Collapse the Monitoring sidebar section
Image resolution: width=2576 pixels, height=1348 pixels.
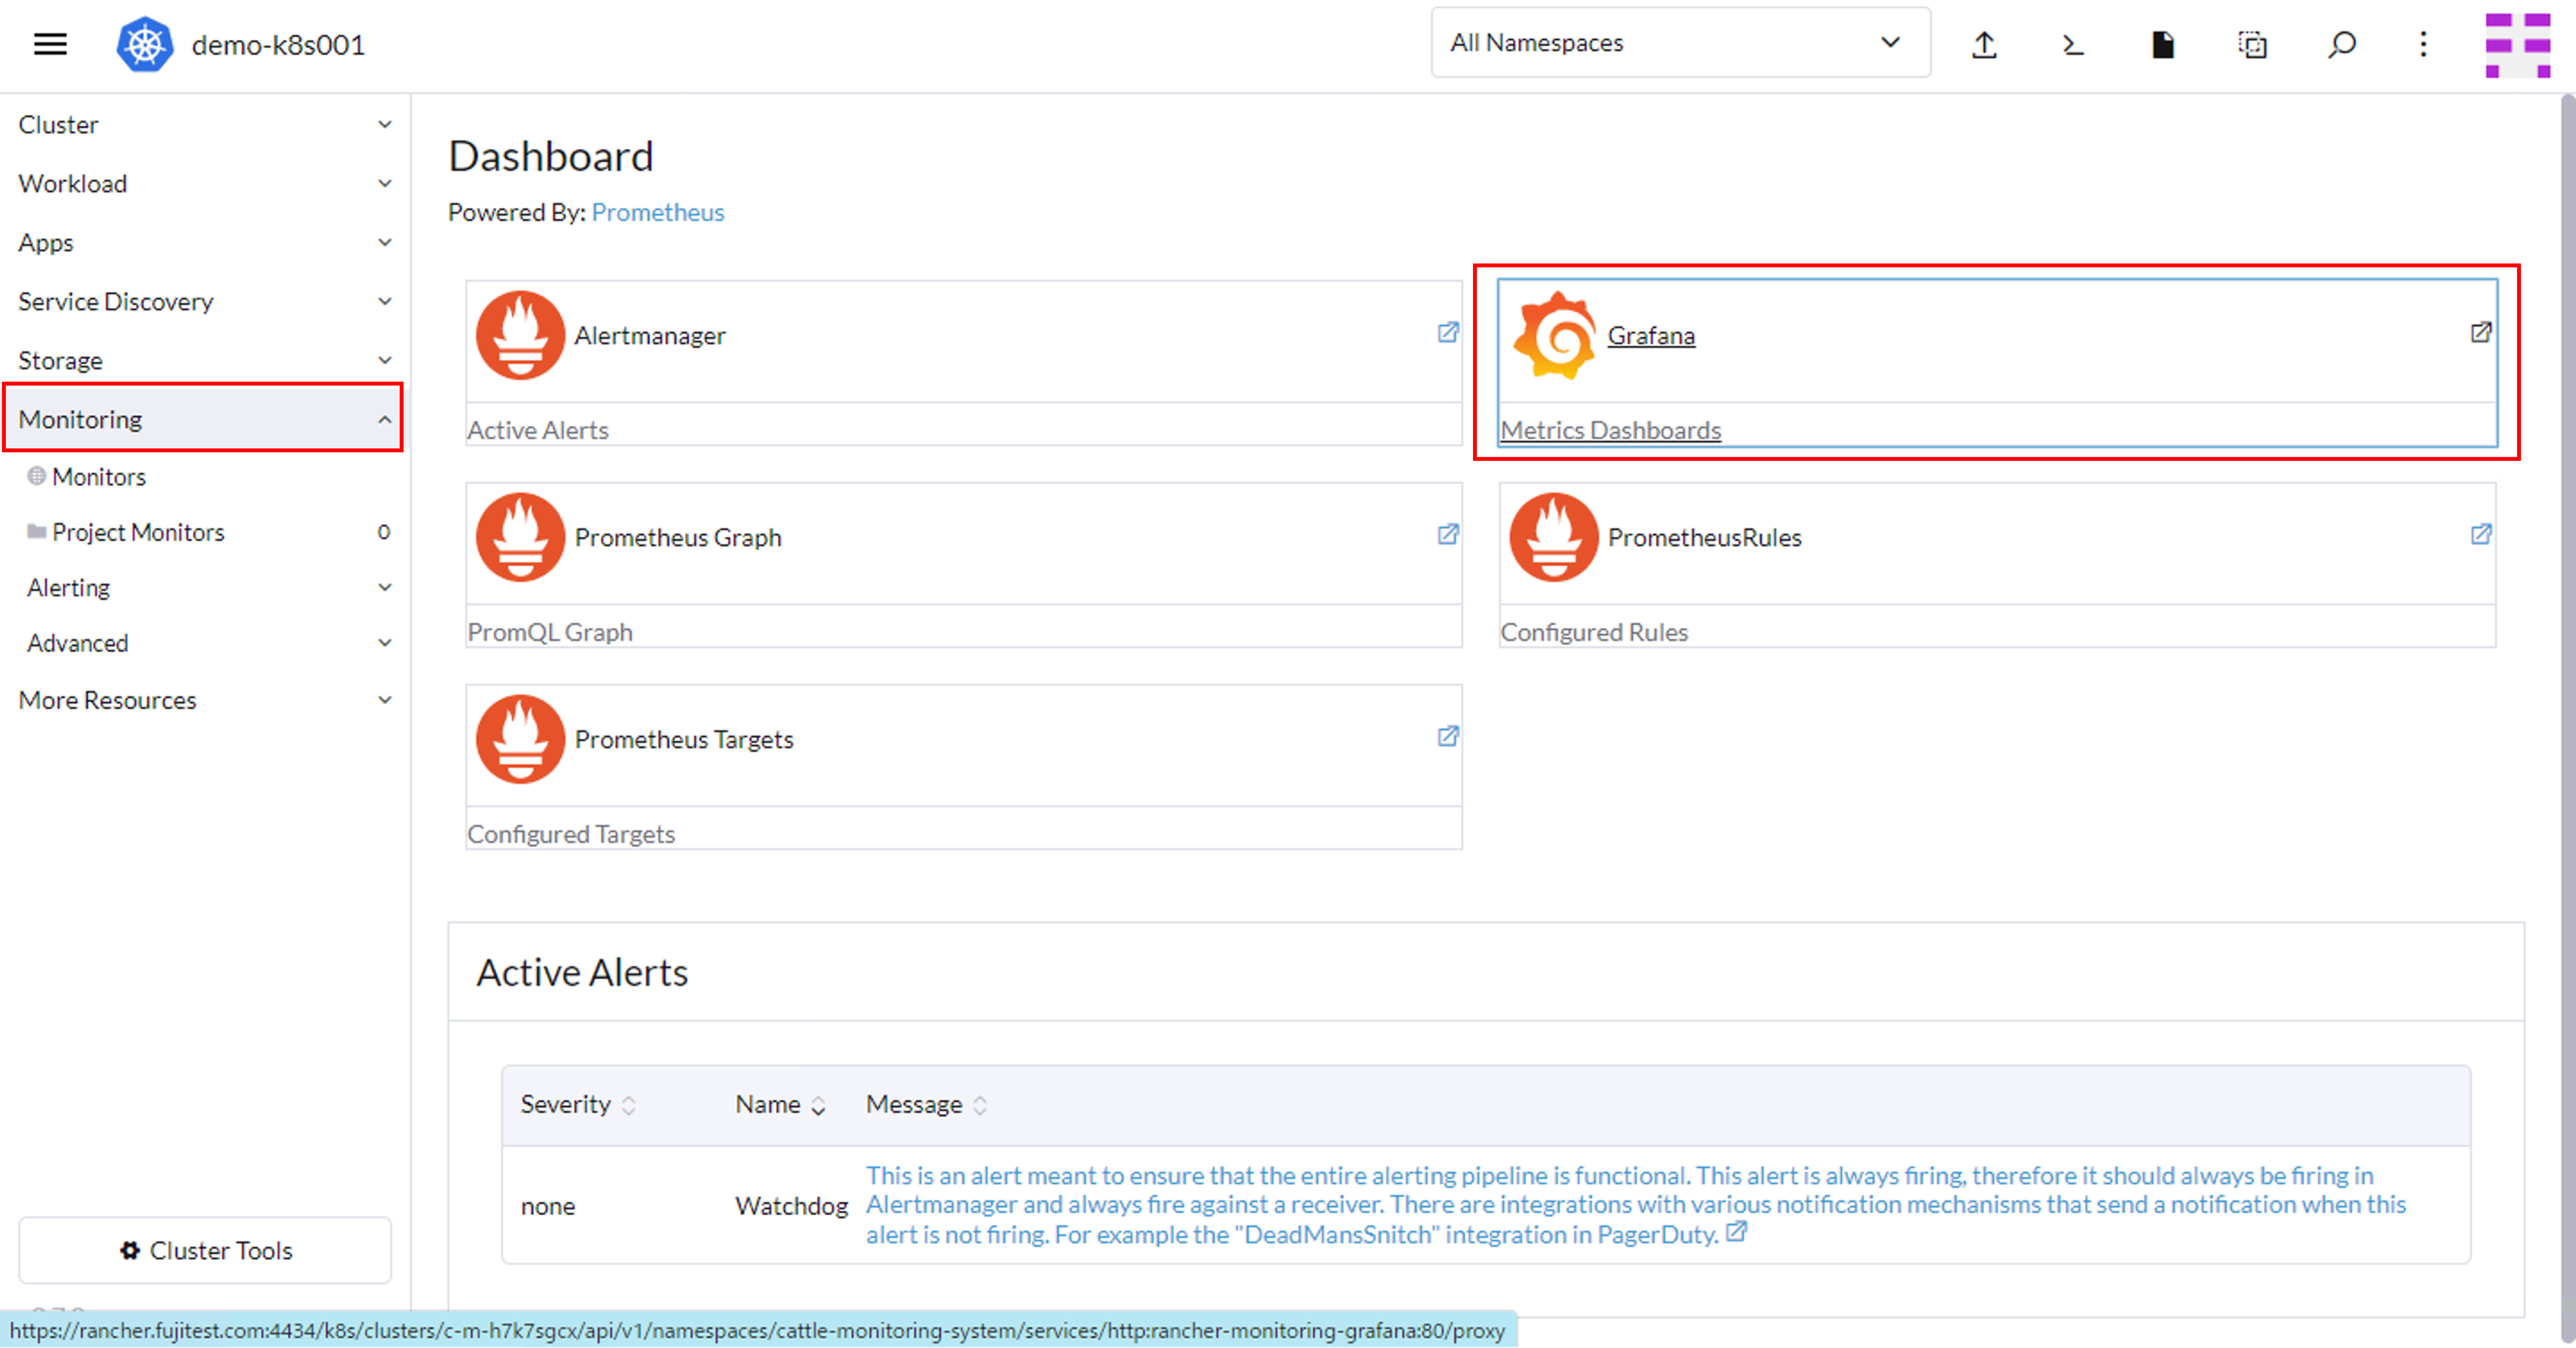(x=204, y=419)
